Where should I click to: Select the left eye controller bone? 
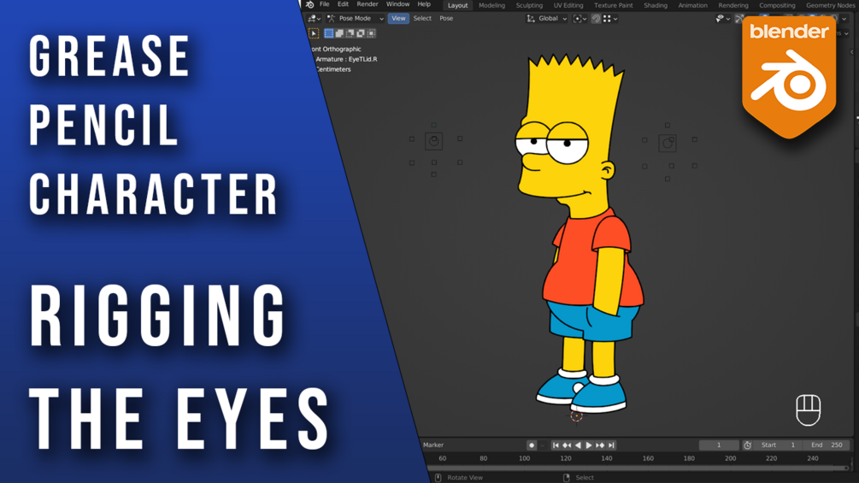434,141
